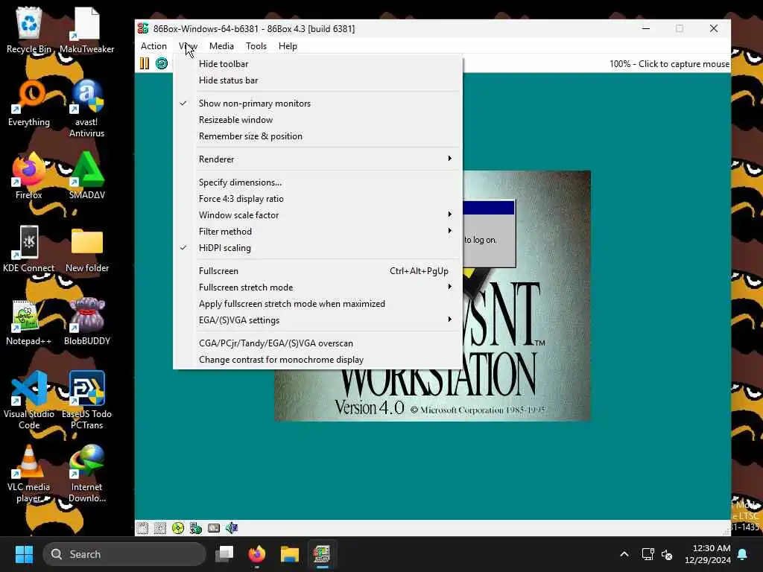The width and height of the screenshot is (763, 572).
Task: Choose Hide status bar
Action: 317,80
